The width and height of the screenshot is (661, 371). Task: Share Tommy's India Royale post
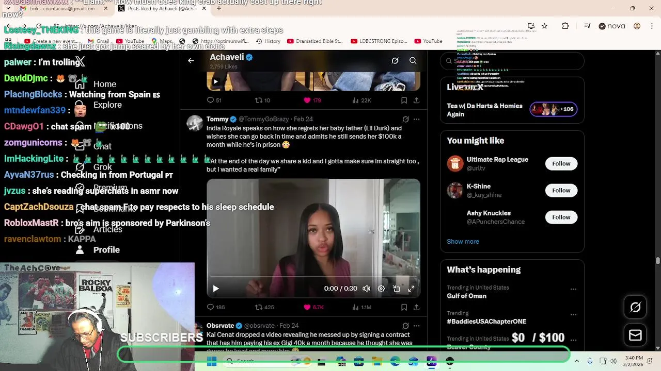416,307
